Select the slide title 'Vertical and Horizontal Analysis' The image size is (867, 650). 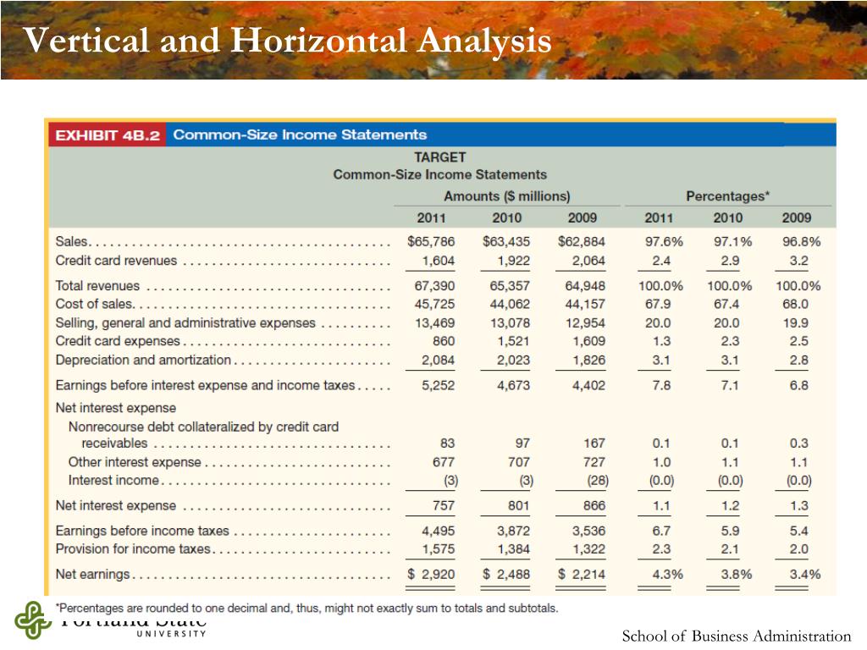pyautogui.click(x=287, y=41)
